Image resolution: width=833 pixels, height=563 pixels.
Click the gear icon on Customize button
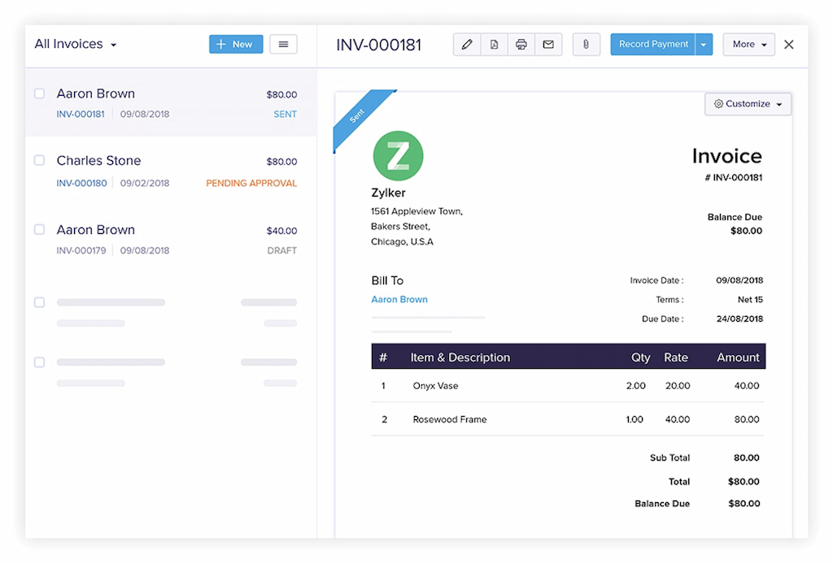[719, 104]
